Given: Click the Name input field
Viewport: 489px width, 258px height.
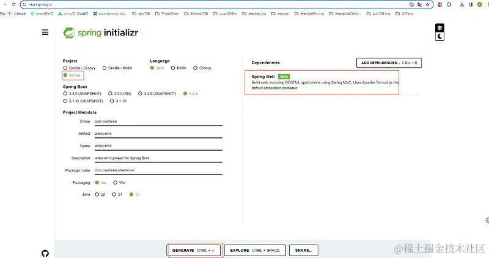Looking at the screenshot, I should 158,146.
